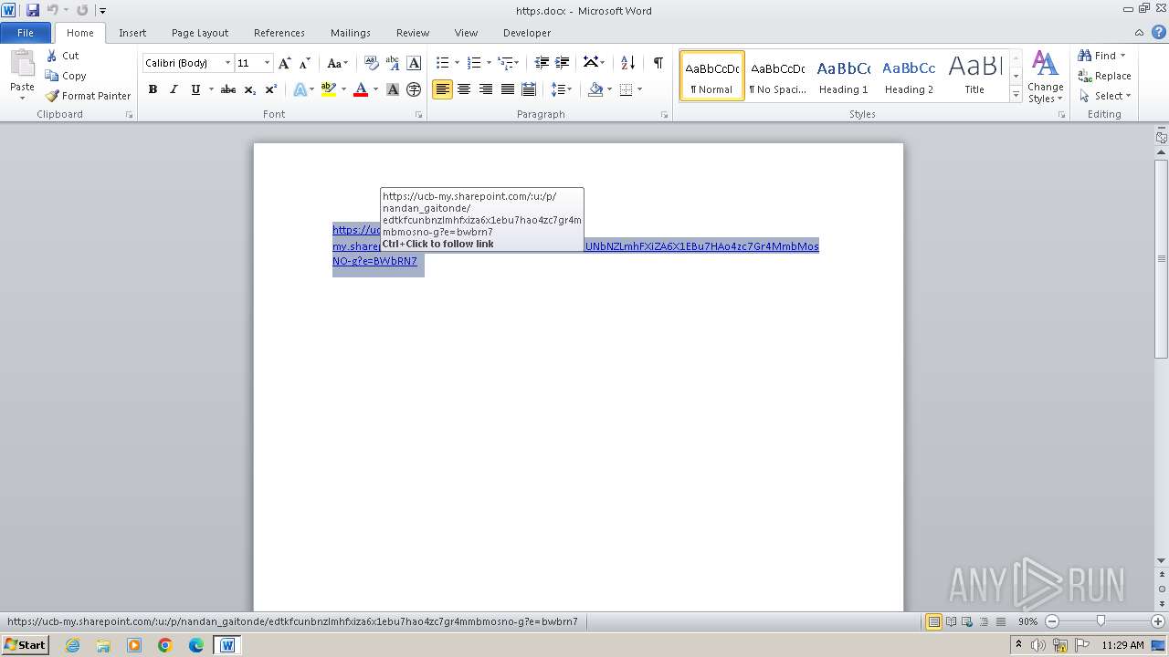Image resolution: width=1169 pixels, height=657 pixels.
Task: Click the 90% zoom level
Action: coord(1027,621)
